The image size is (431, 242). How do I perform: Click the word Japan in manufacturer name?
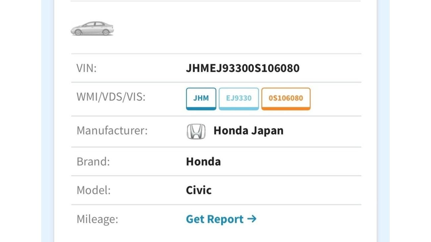pyautogui.click(x=267, y=130)
